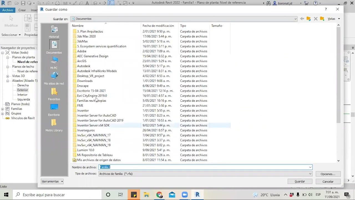Click the file list's down scroll arrow
The image size is (355, 200).
338,161
